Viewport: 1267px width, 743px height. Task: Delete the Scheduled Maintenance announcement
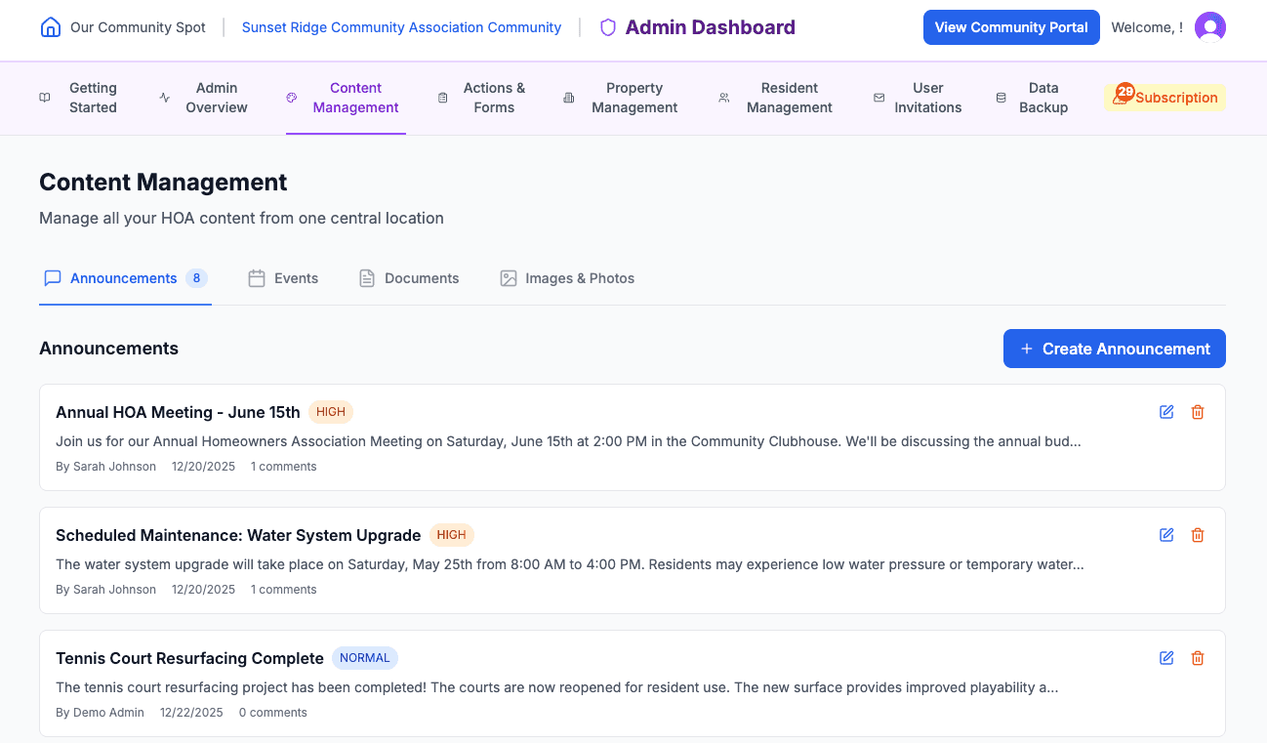[x=1198, y=534]
